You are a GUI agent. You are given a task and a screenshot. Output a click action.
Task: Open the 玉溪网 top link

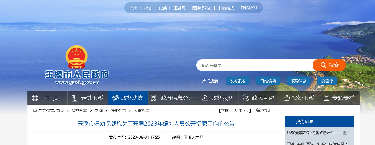[179, 8]
